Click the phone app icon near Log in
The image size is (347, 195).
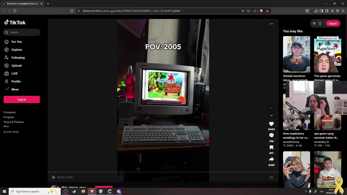tap(320, 23)
